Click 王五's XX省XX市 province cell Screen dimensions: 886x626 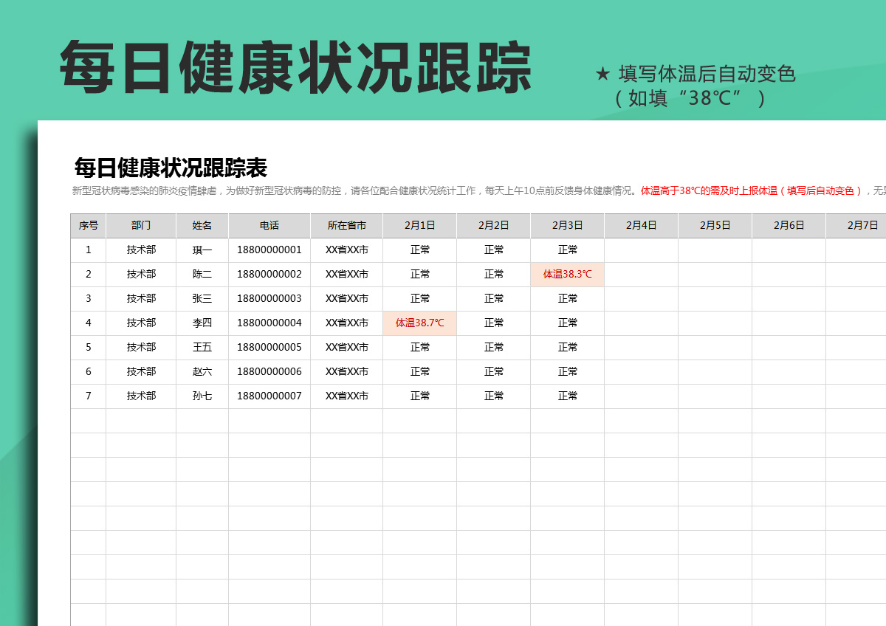tap(346, 347)
